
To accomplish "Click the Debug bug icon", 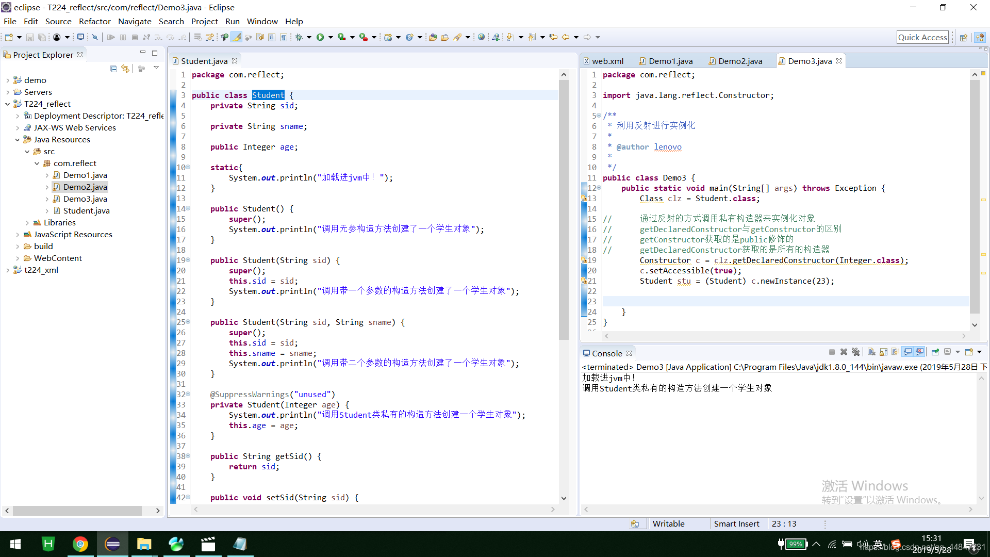I will click(299, 37).
